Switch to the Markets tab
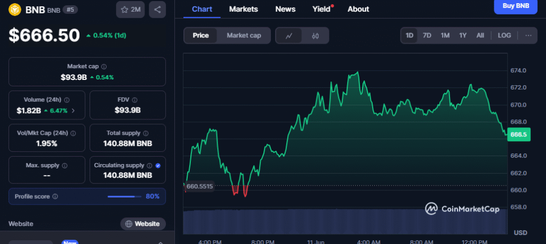This screenshot has width=546, height=244. (x=243, y=9)
